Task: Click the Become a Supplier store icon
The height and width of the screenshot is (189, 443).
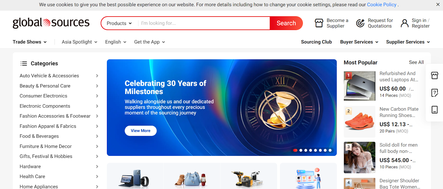Action: click(x=319, y=23)
